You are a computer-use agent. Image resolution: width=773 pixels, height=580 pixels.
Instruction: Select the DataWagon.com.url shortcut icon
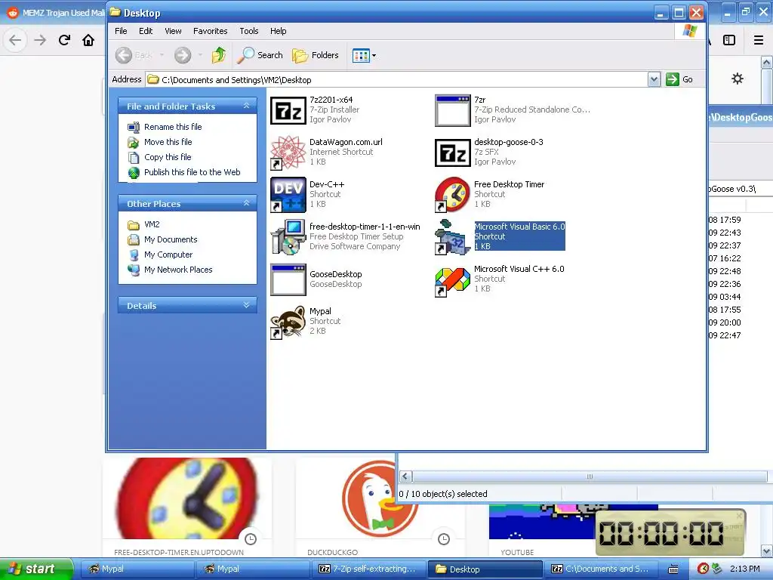(288, 153)
